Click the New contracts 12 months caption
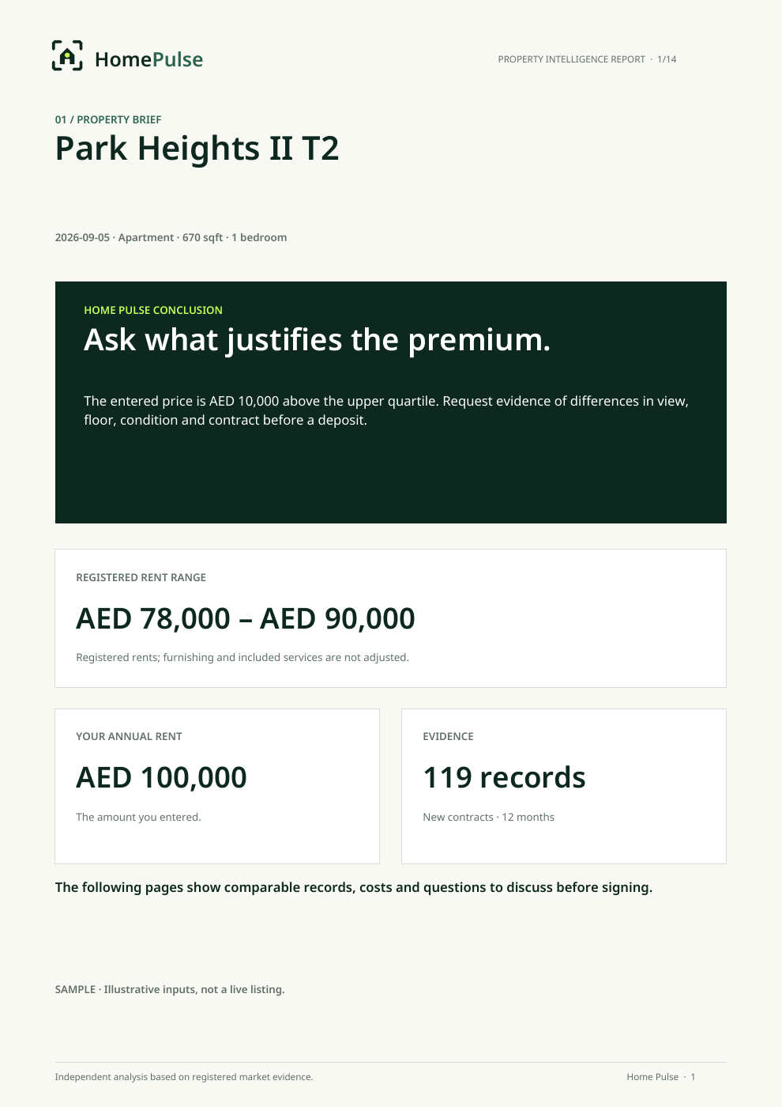Image resolution: width=782 pixels, height=1107 pixels. (488, 817)
